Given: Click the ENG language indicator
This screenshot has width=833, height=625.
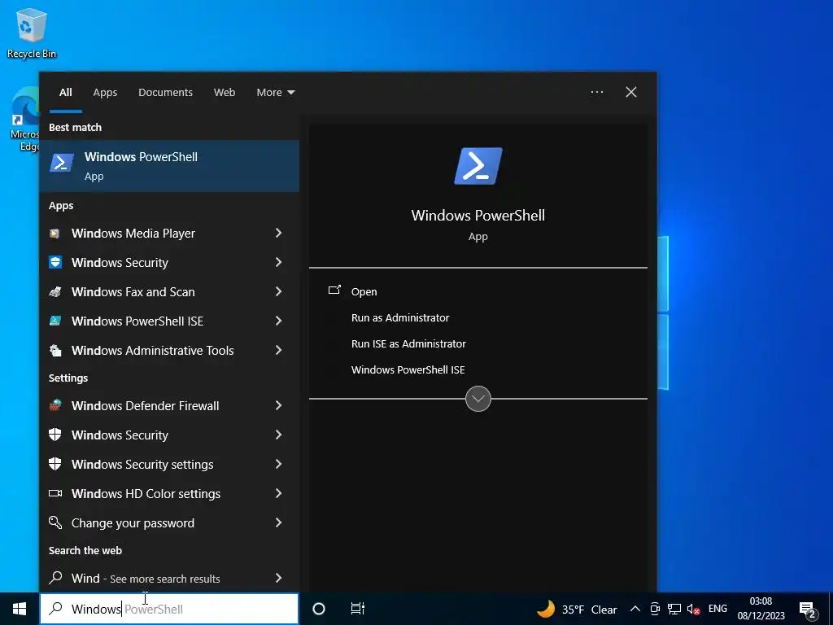Looking at the screenshot, I should (717, 609).
